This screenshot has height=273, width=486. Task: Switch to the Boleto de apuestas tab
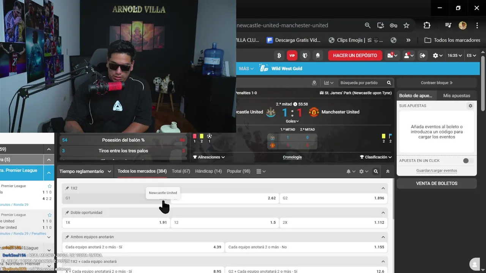coord(417,96)
